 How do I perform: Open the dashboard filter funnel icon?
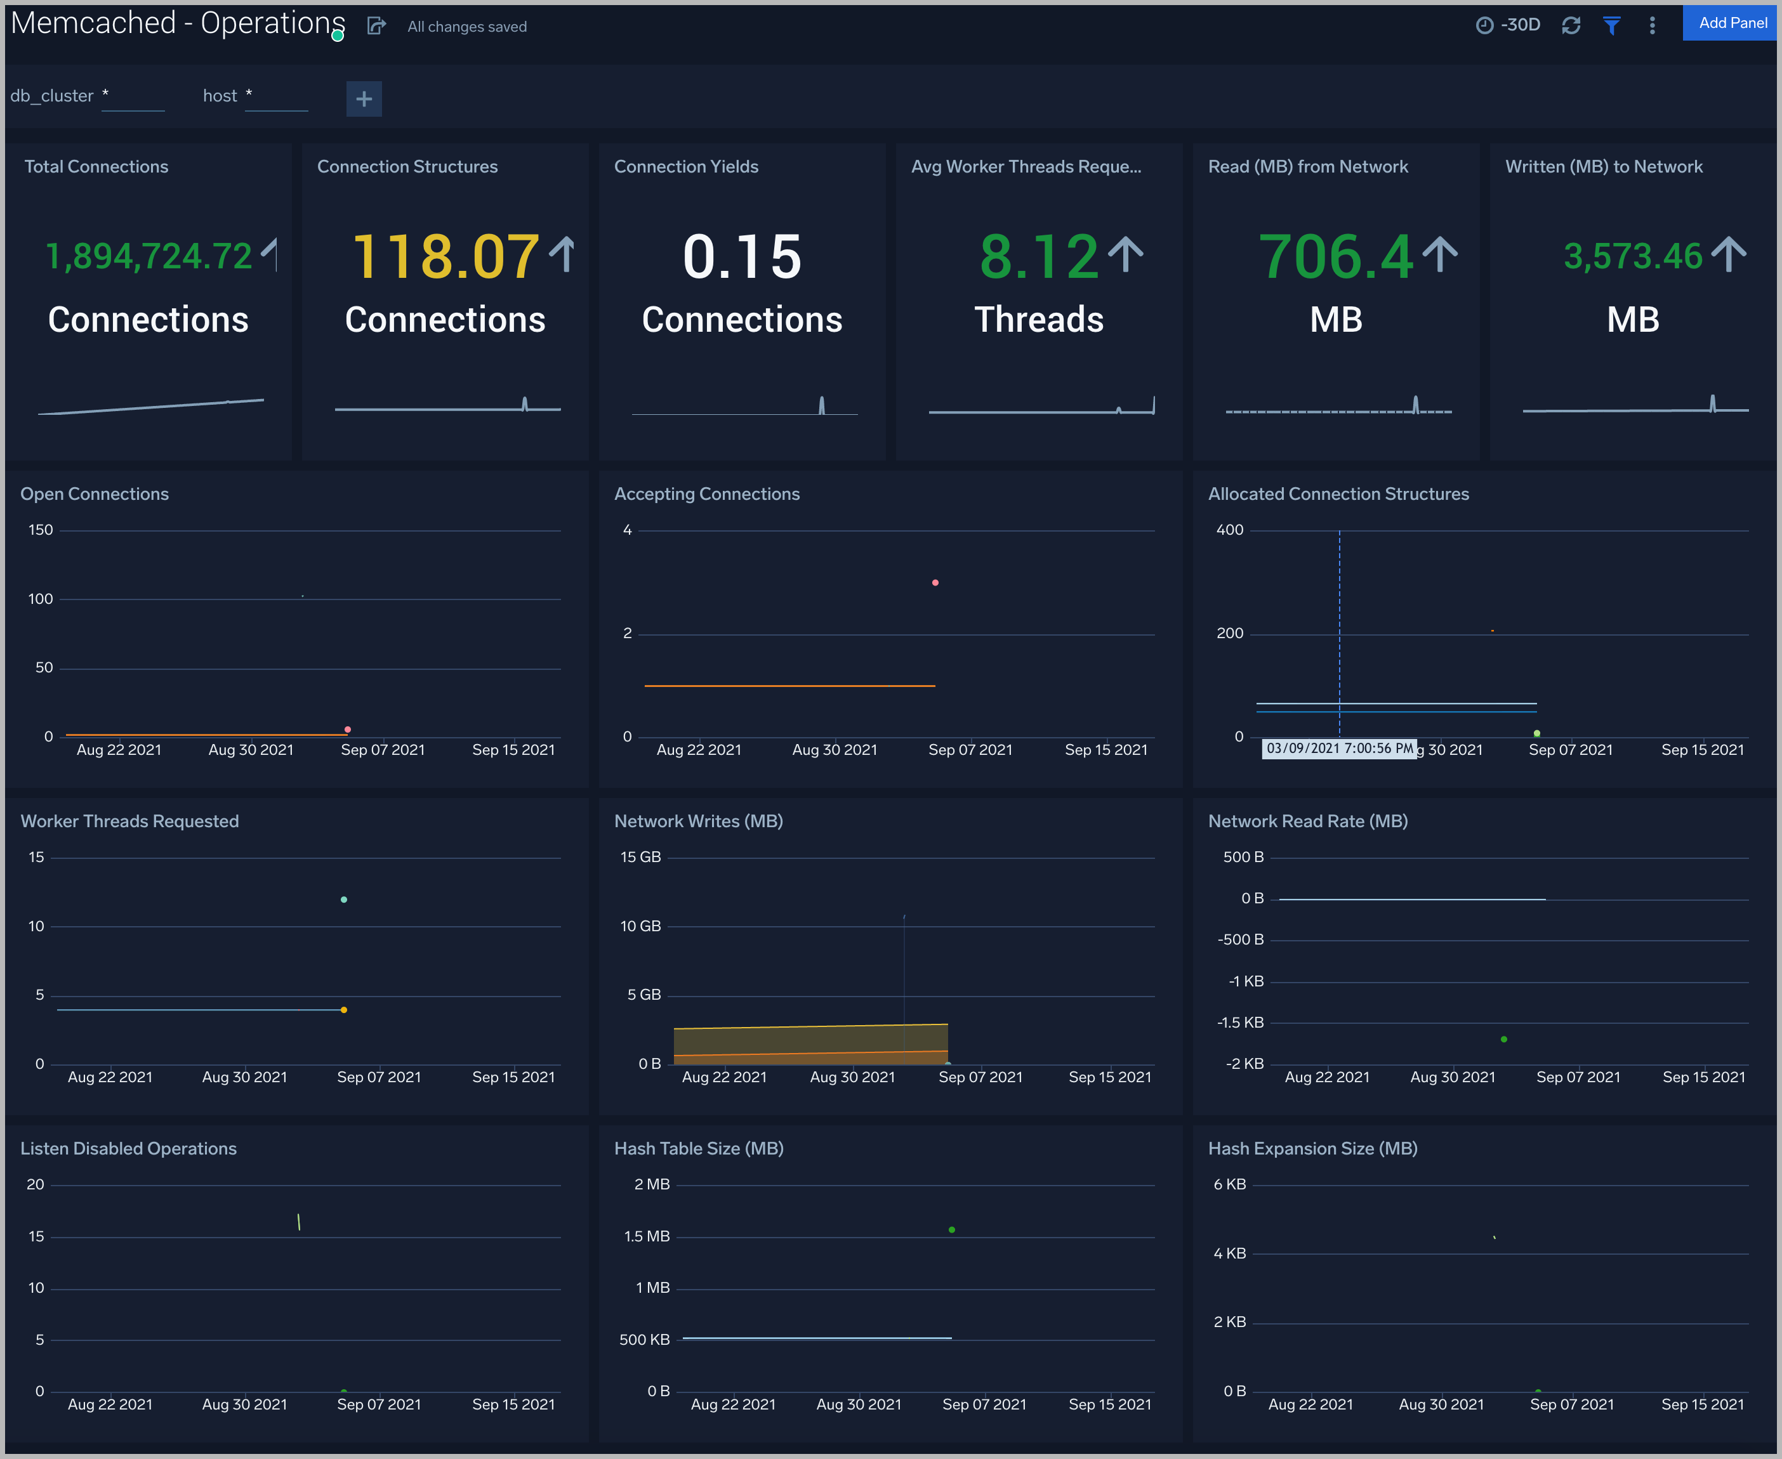pos(1611,25)
